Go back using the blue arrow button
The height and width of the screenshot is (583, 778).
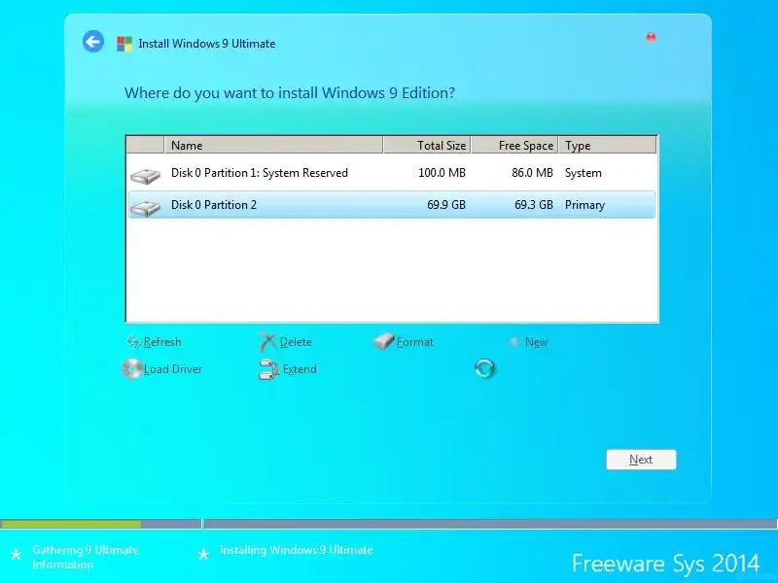(x=93, y=41)
